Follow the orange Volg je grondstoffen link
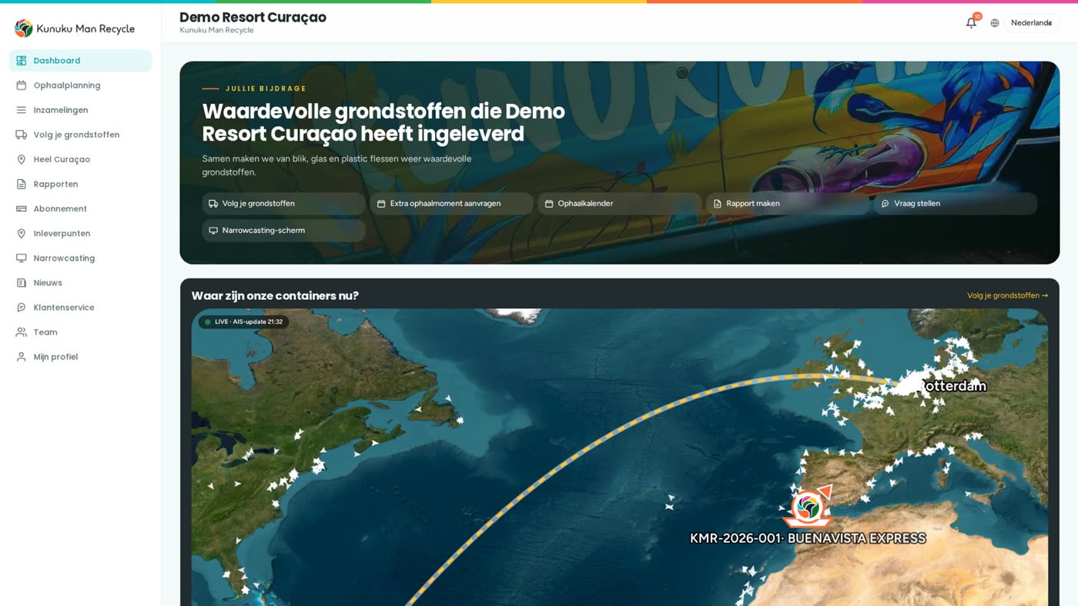The image size is (1078, 606). click(x=1007, y=295)
